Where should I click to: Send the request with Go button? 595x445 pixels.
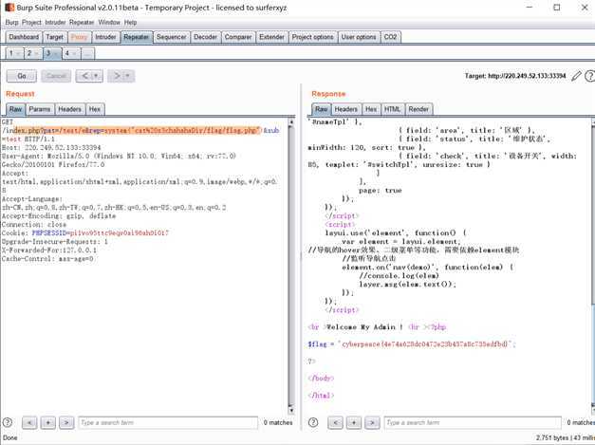22,76
